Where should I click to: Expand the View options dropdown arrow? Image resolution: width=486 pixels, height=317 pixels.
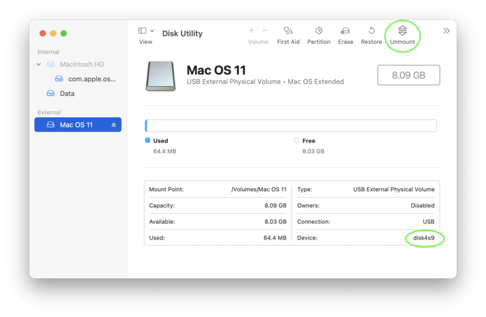(x=152, y=31)
